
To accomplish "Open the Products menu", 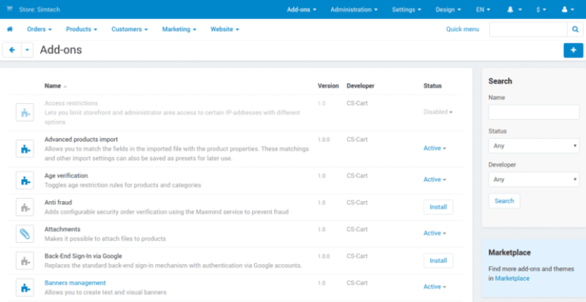I will tap(82, 29).
